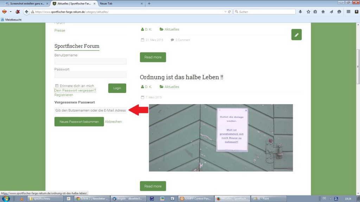The image size is (360, 202).
Task: Click the page vertical scrollbar thumb
Action: [358, 66]
